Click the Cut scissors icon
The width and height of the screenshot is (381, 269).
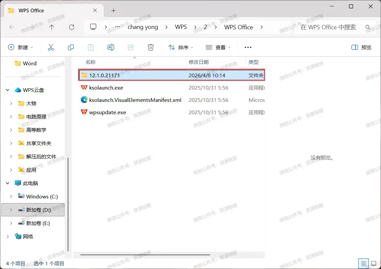(x=51, y=47)
